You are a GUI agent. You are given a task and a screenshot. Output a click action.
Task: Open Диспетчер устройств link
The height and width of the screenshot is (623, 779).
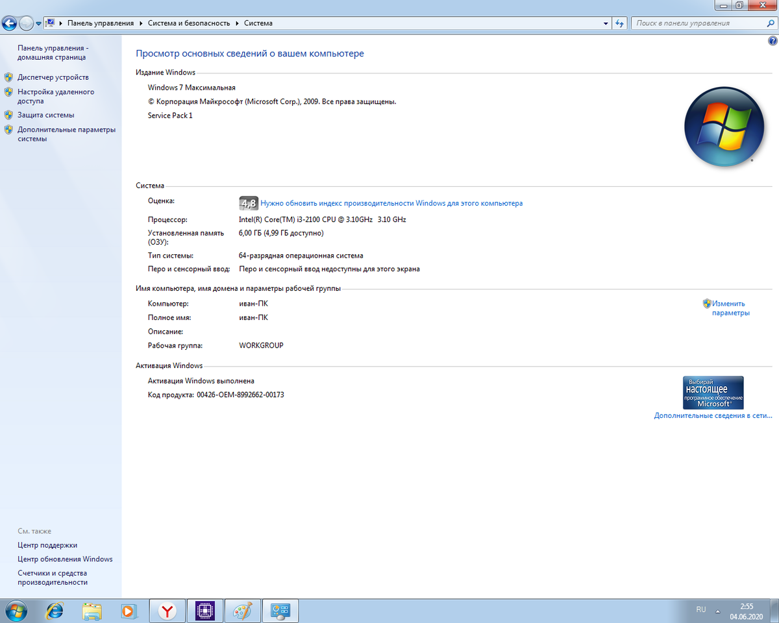[53, 77]
